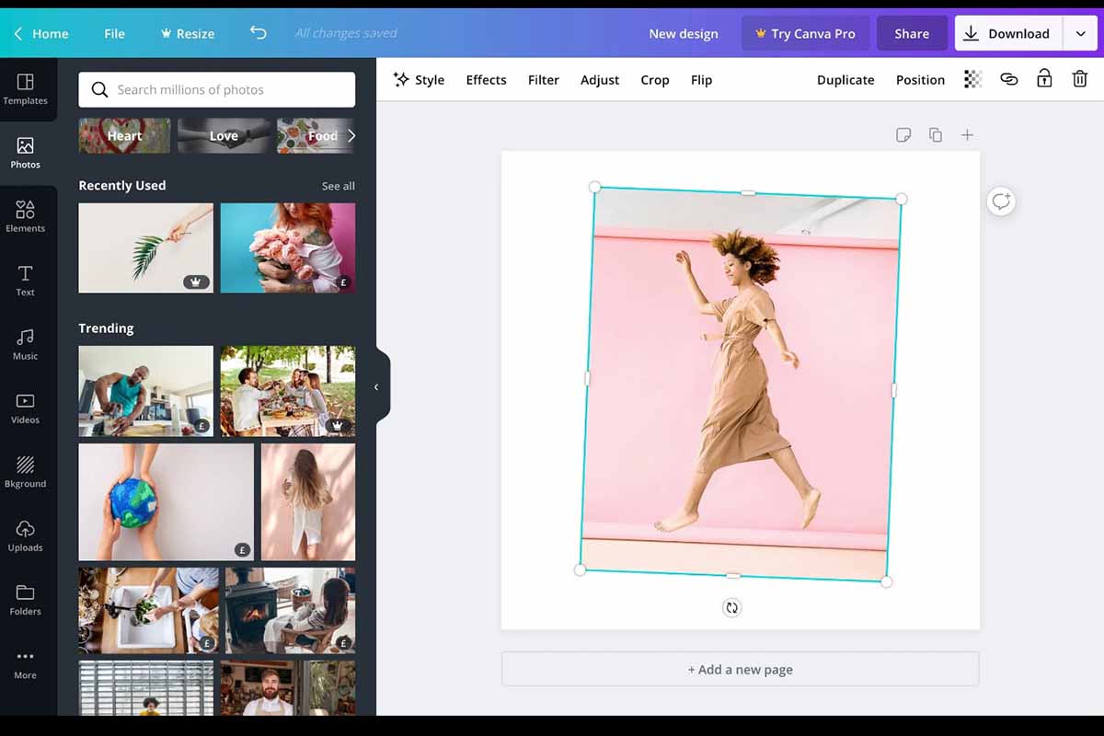Open the Filter options in the toolbar
The image size is (1104, 736).
543,80
